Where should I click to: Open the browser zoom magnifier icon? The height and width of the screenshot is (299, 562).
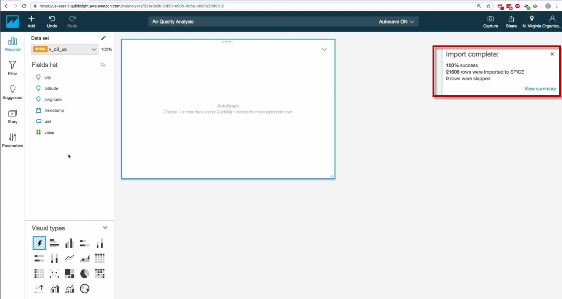pos(479,6)
